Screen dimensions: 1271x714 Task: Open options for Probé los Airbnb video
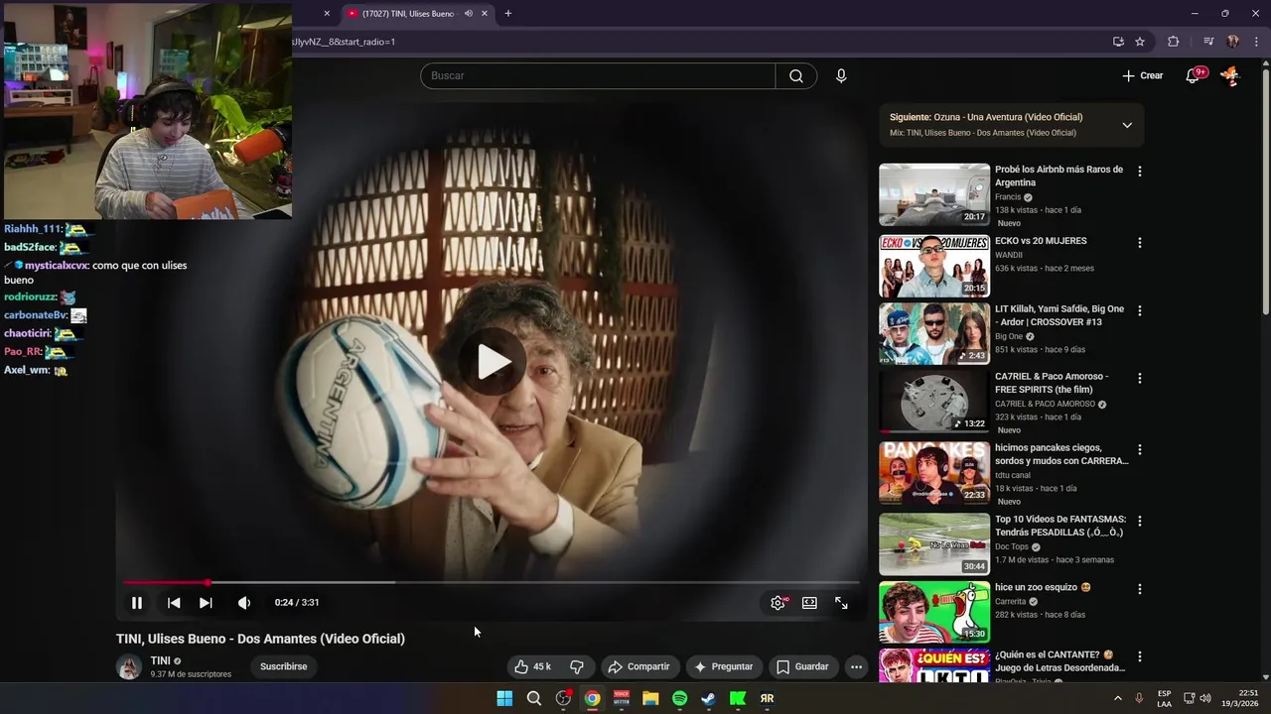click(x=1140, y=172)
